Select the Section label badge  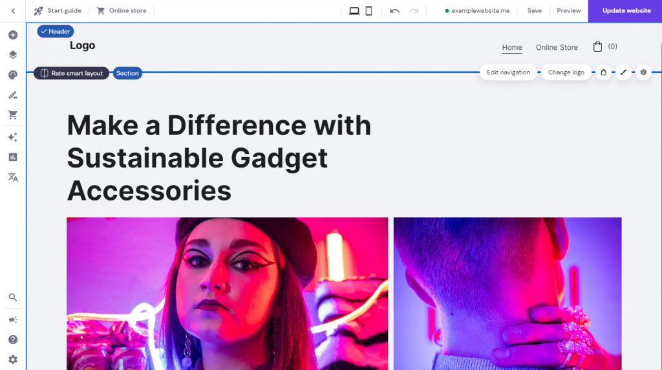(x=127, y=73)
